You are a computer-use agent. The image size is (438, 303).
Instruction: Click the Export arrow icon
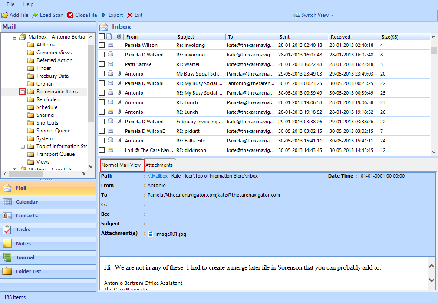[x=104, y=15]
